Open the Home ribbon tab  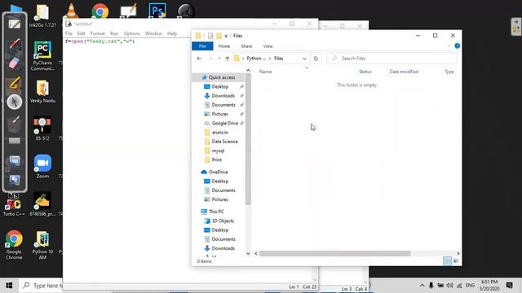224,46
